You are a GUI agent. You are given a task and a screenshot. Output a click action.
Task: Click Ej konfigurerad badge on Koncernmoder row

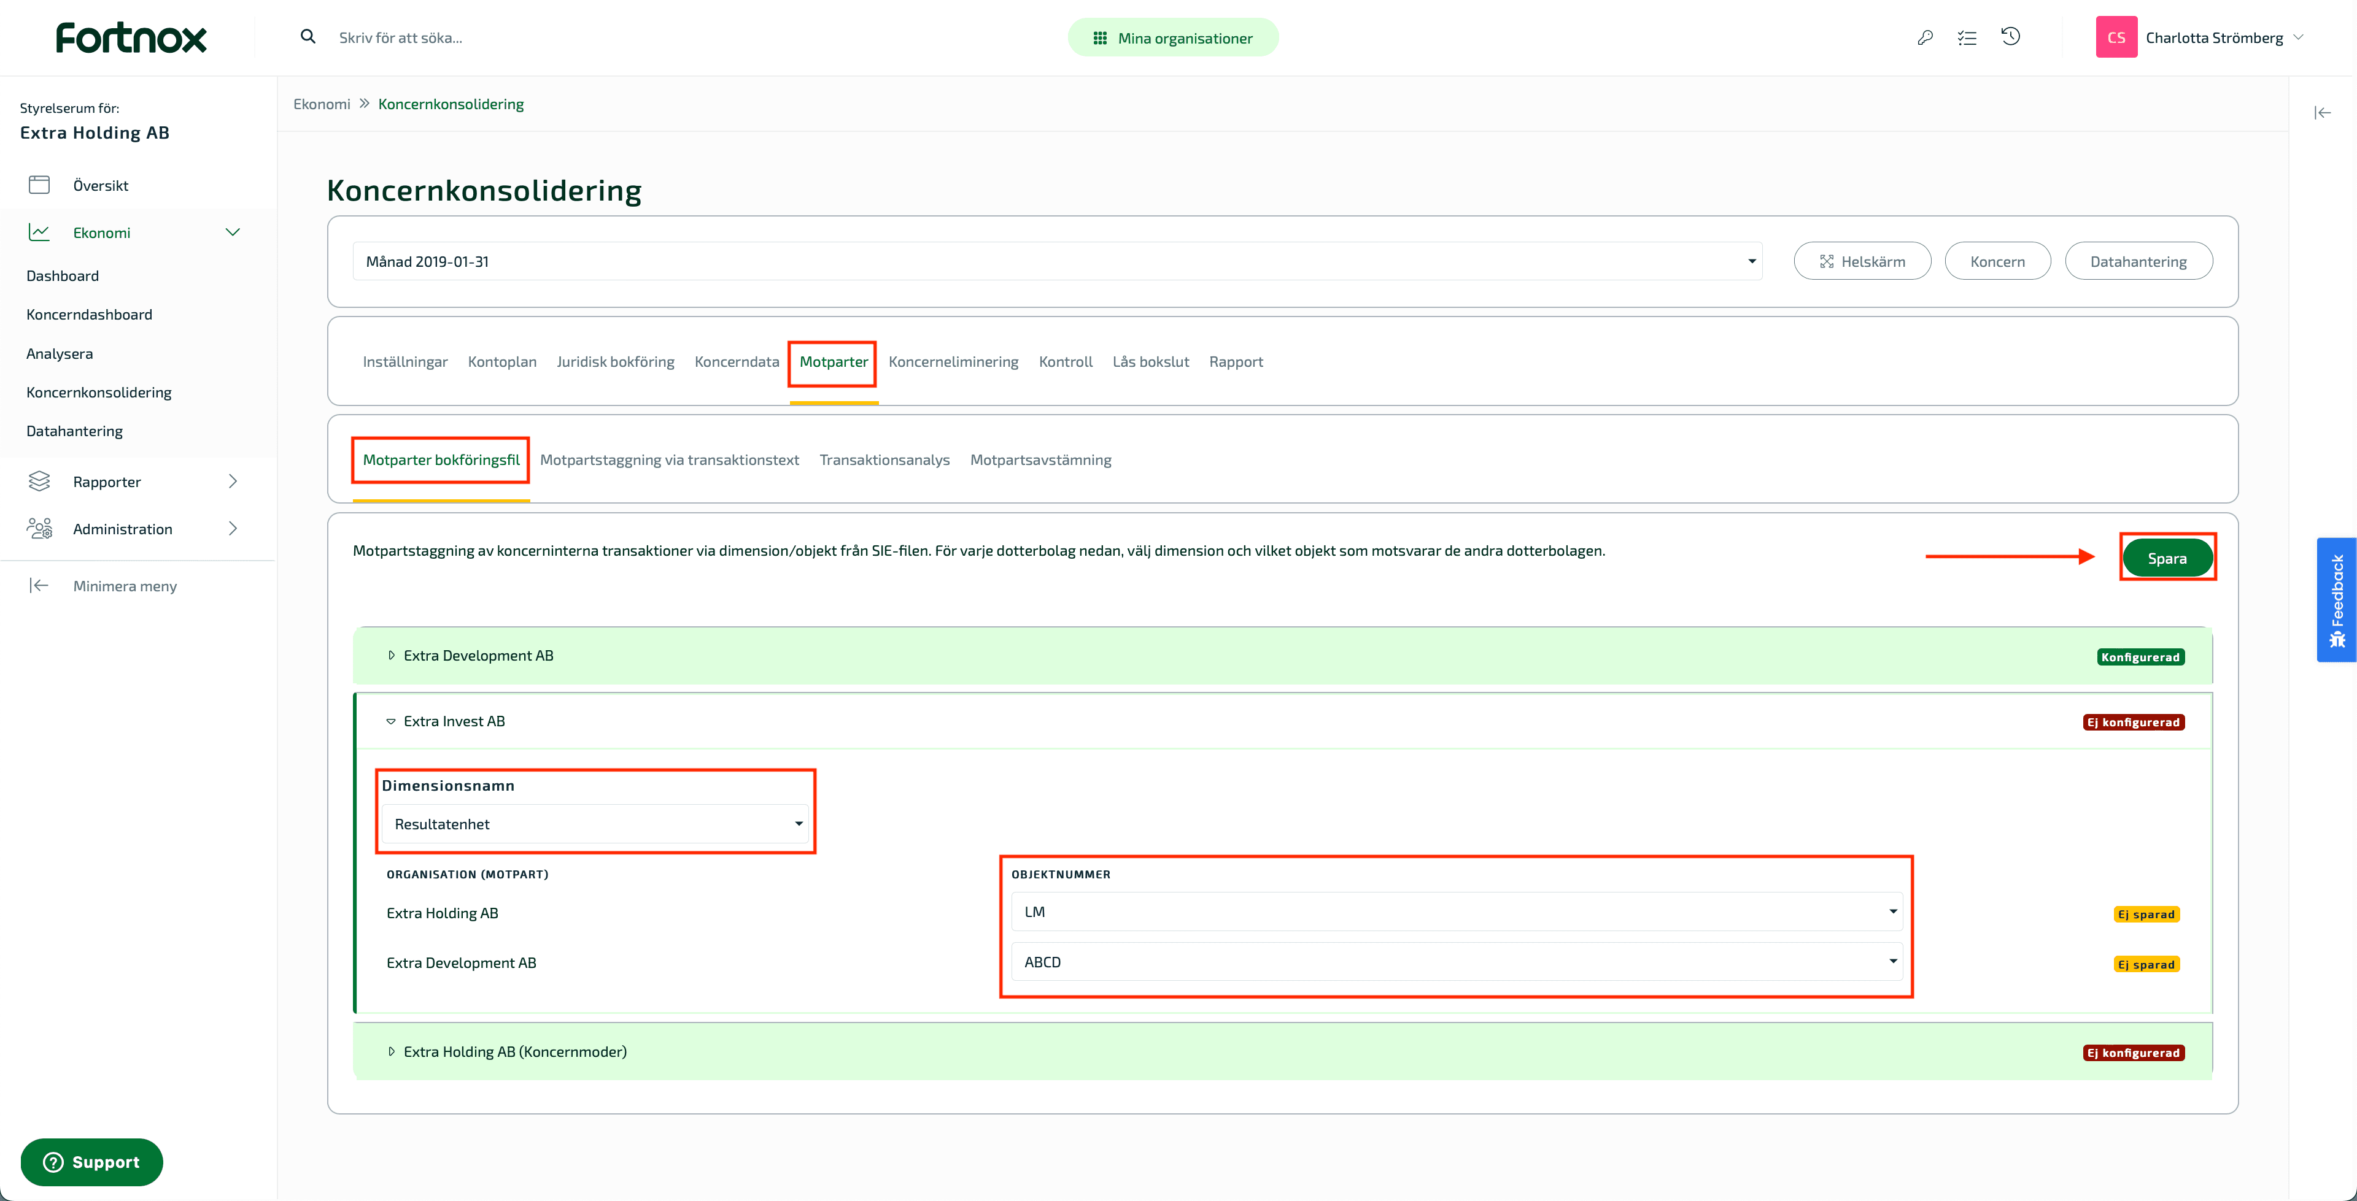tap(2134, 1052)
